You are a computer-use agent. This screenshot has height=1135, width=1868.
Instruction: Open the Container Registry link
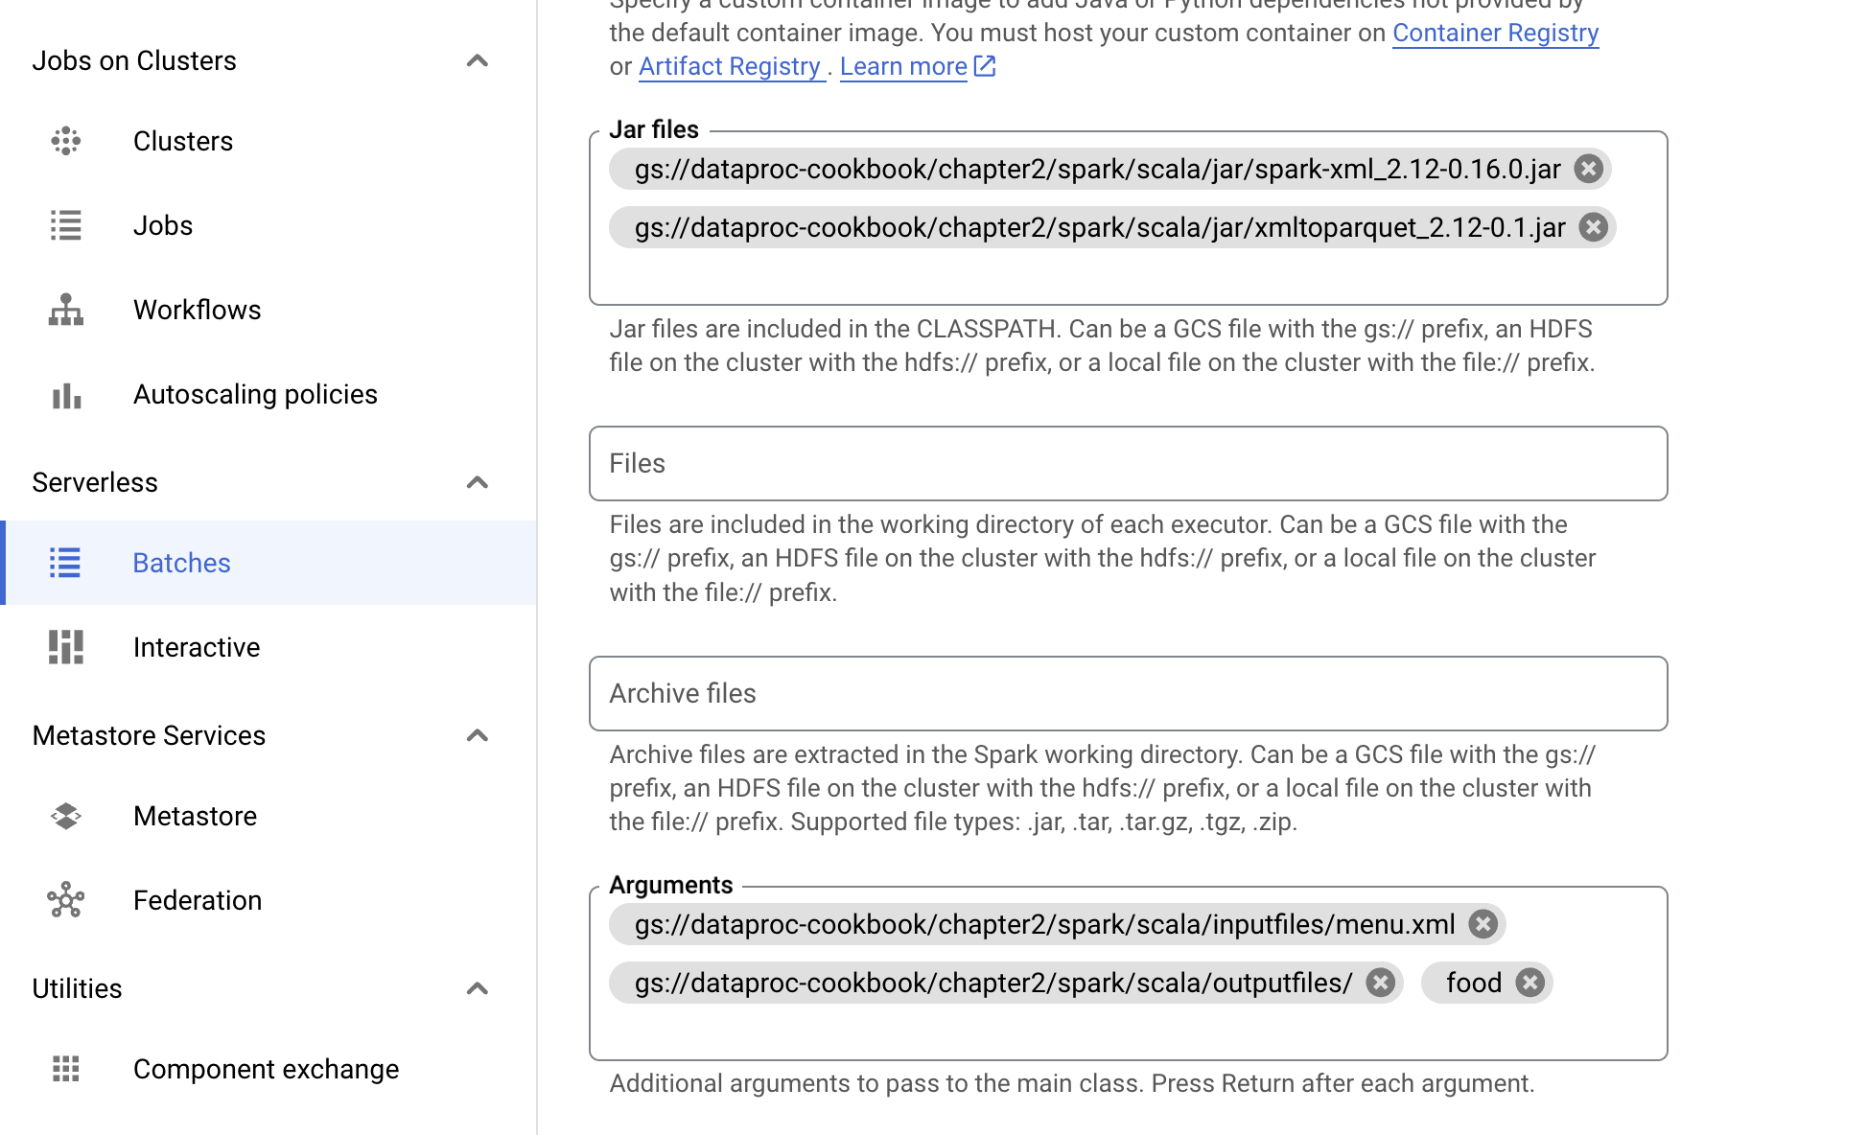(1495, 33)
